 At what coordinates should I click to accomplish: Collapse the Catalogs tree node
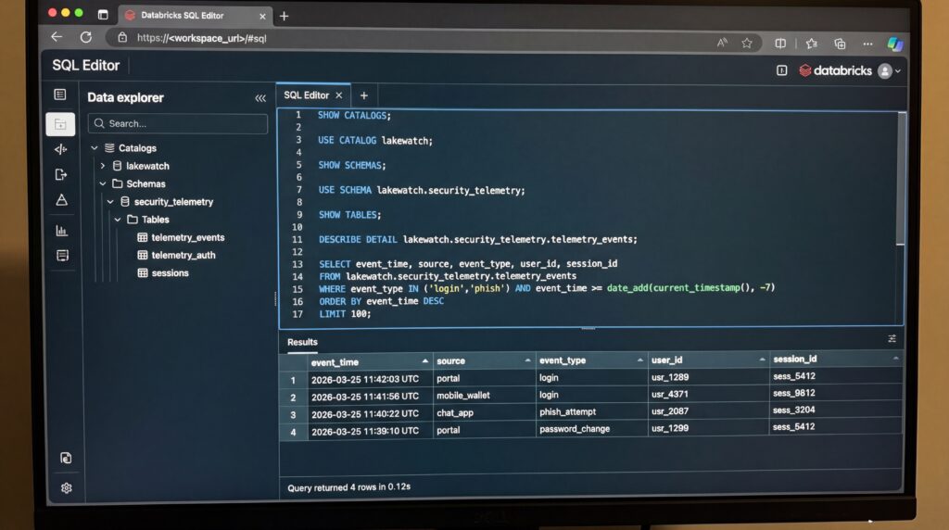pos(95,147)
